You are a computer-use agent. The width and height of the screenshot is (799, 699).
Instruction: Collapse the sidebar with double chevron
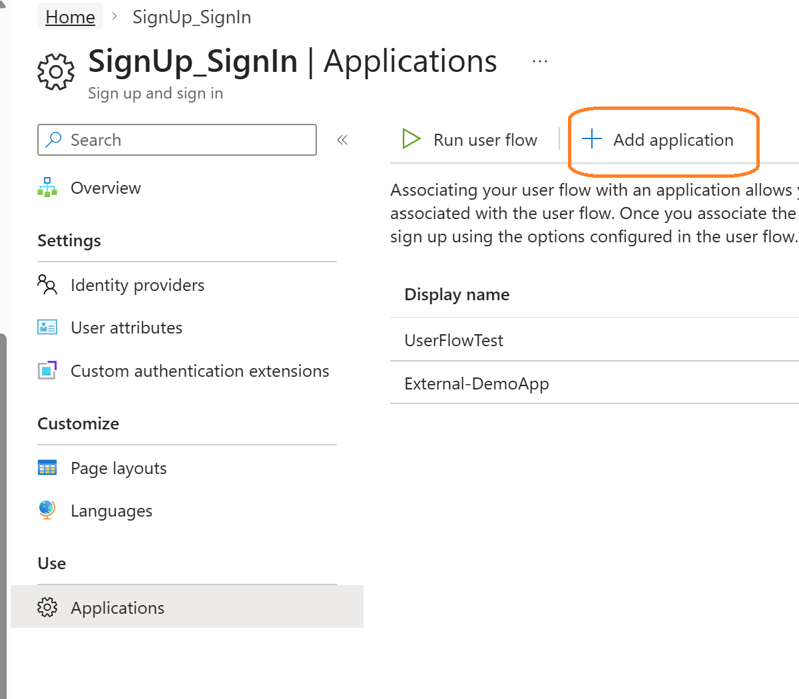[x=342, y=140]
